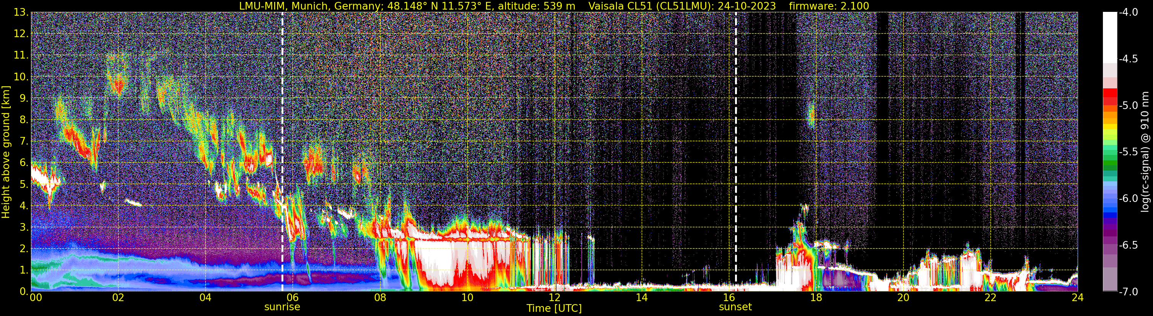Click the x-axis tick label '02'

click(x=118, y=298)
